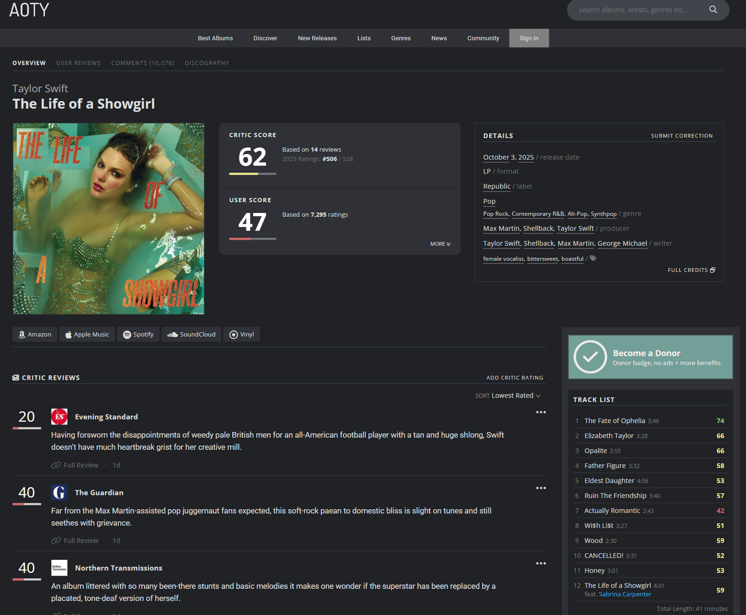Viewport: 746px width, 615px height.
Task: Click the Northern Transmissions logo icon
Action: coord(59,568)
